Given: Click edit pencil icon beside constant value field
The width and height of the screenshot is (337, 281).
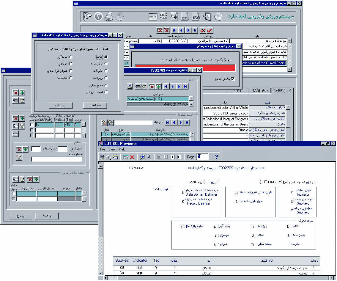Looking at the screenshot, I should pos(19,158).
